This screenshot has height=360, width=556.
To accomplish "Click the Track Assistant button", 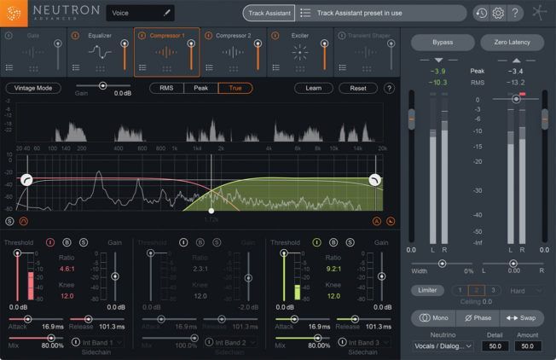I will coord(269,13).
